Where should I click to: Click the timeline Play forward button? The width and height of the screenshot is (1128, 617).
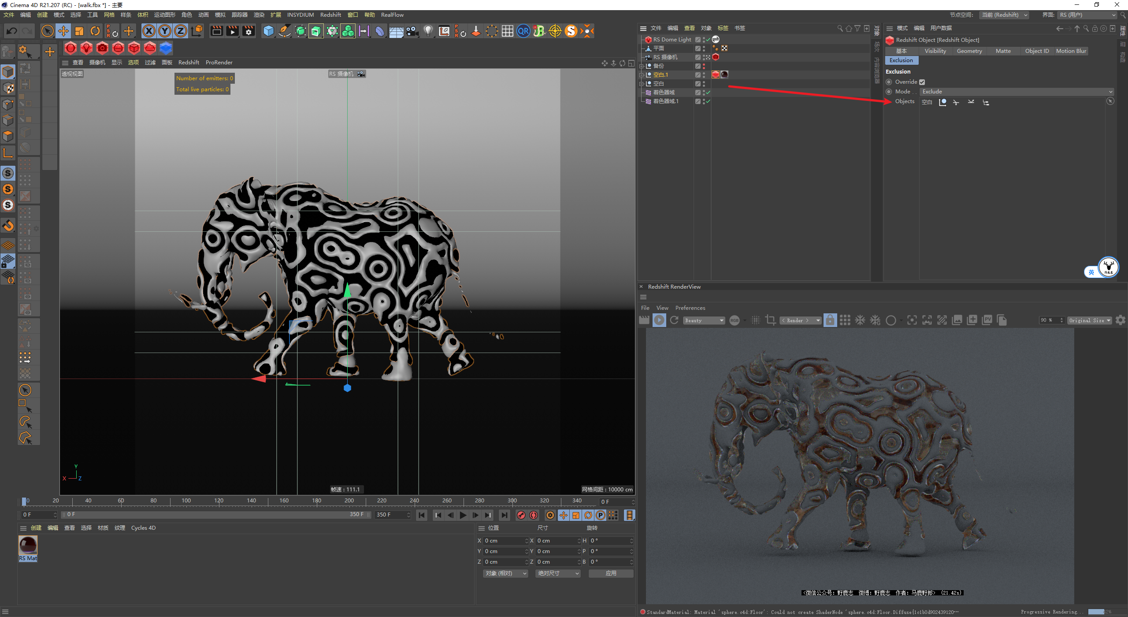(x=463, y=515)
